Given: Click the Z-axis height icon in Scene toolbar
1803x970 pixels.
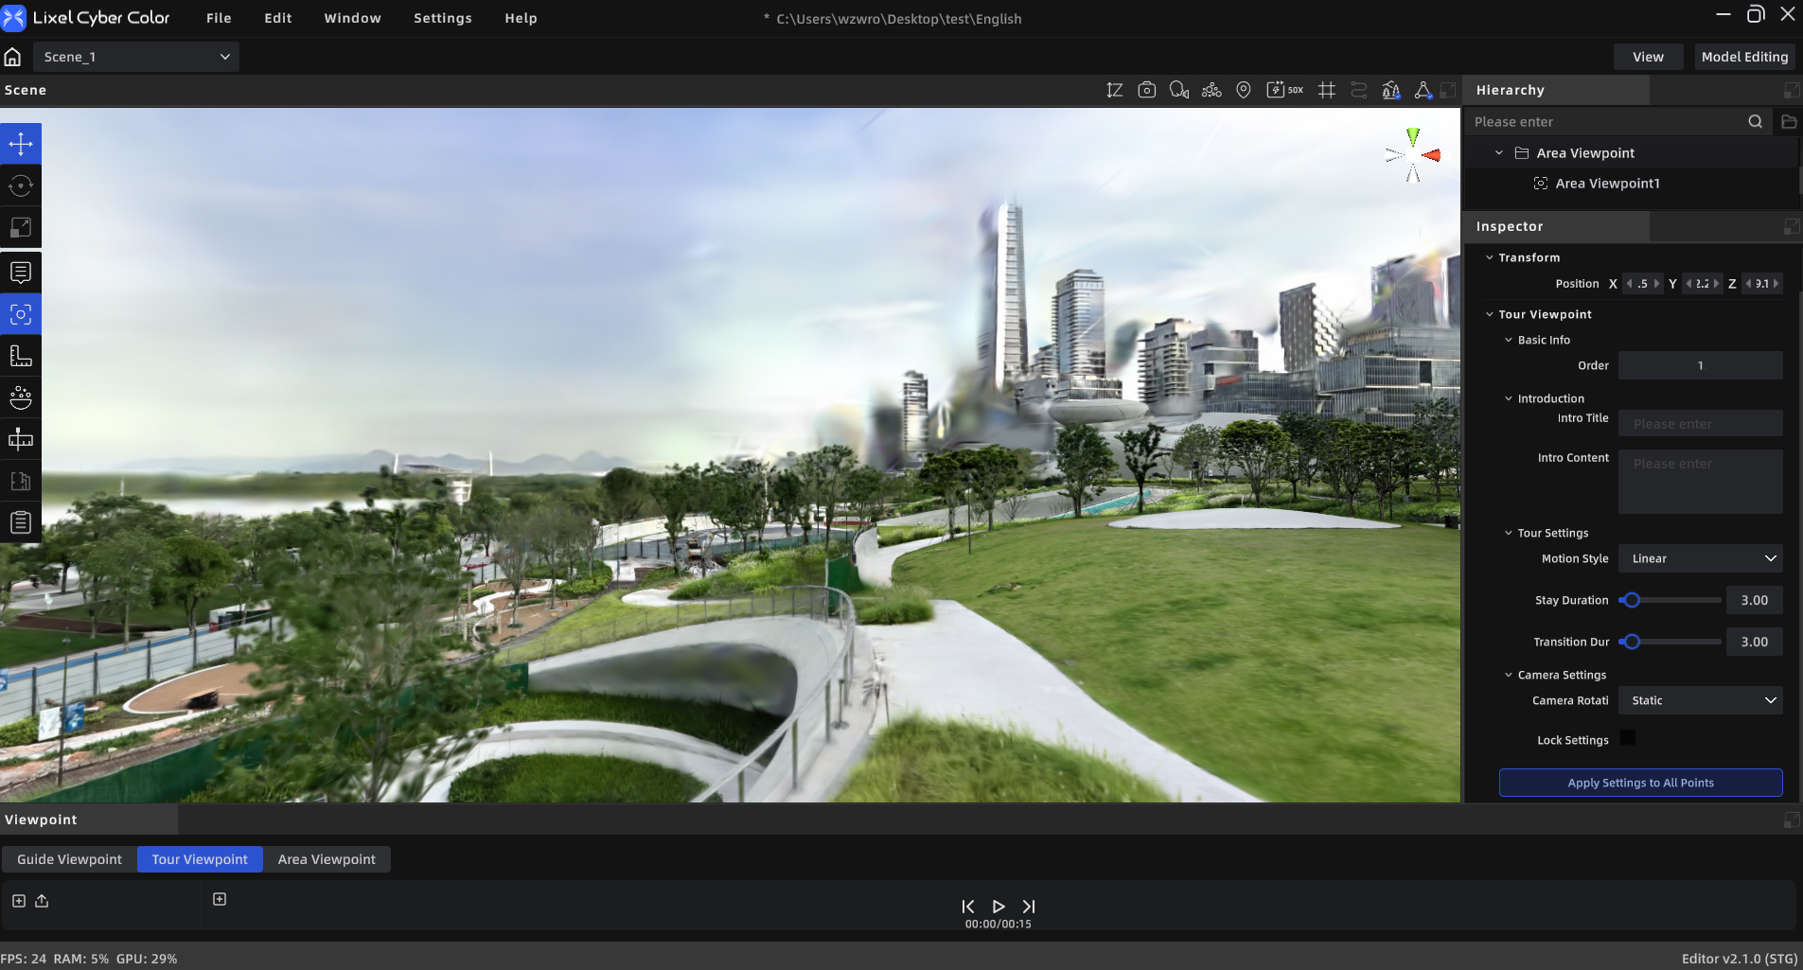Looking at the screenshot, I should coord(1115,90).
